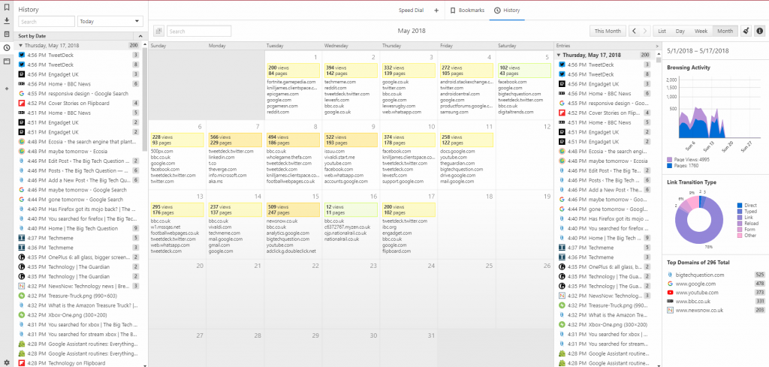Toggle the info statistics sidebar button
This screenshot has height=367, width=769.
pos(760,31)
